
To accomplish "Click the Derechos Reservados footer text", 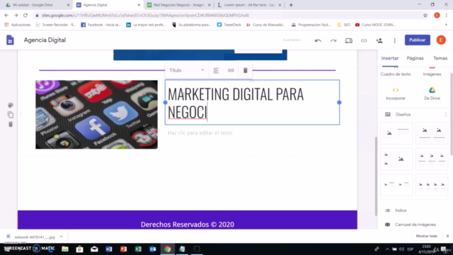I will pyautogui.click(x=187, y=225).
